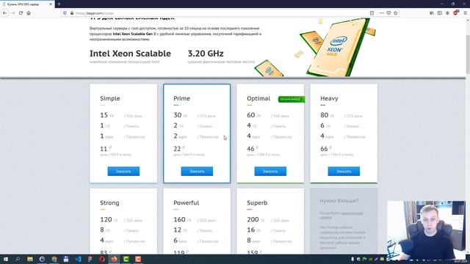This screenshot has width=470, height=264.
Task: Switch to the VPS/VDS server tab
Action: (x=27, y=4)
